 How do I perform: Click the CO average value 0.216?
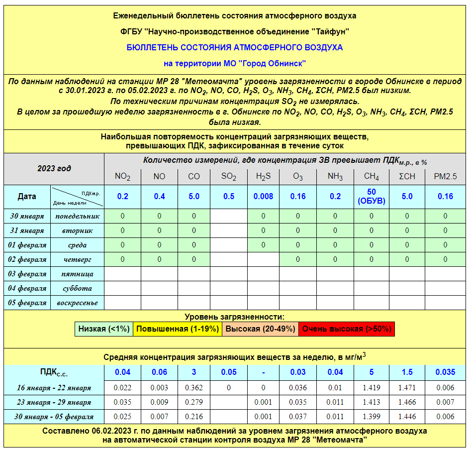tap(194, 417)
